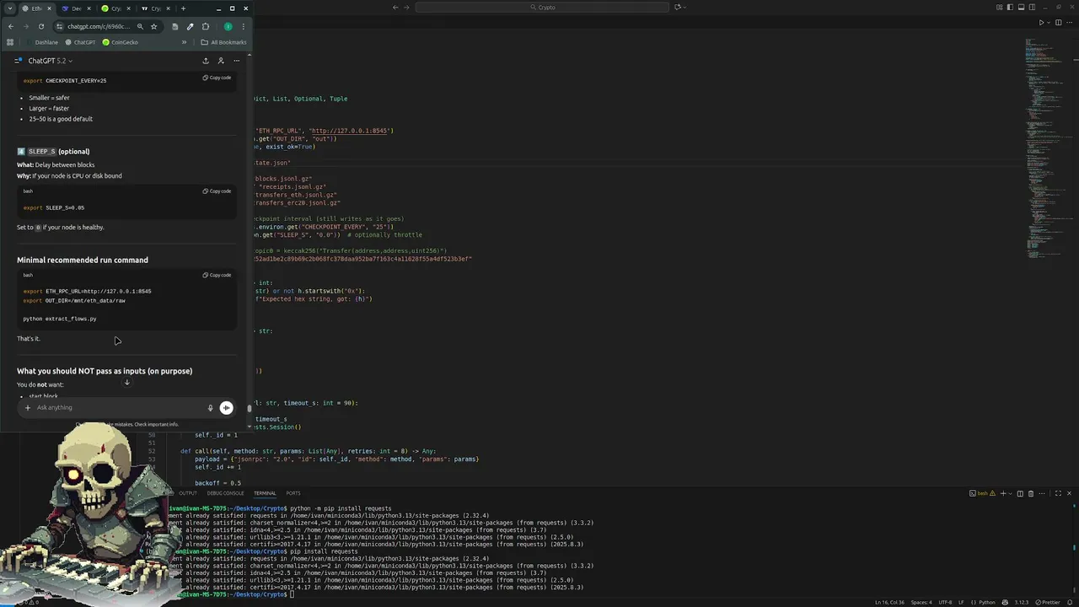This screenshot has height=607, width=1079.
Task: Go back in Chrome browser
Action: click(x=11, y=26)
